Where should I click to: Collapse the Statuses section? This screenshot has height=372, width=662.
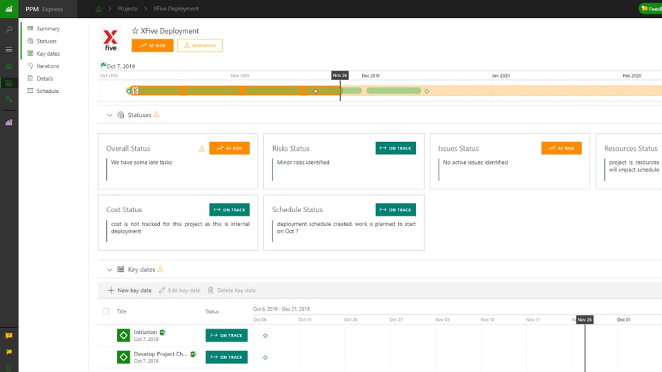[x=110, y=115]
